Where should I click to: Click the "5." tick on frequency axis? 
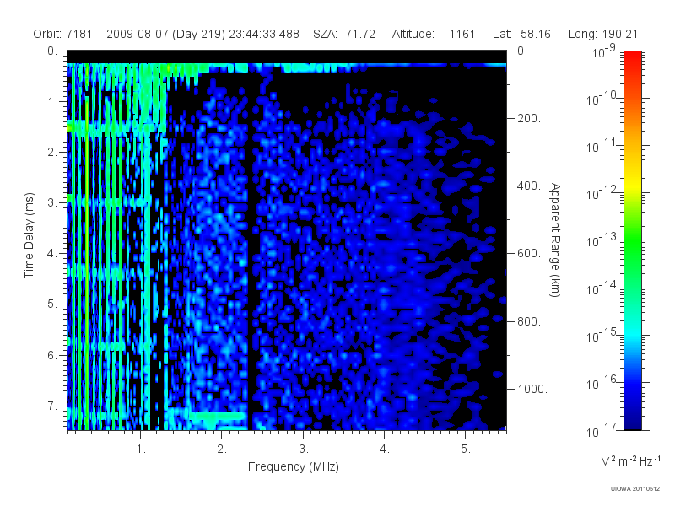[x=466, y=449]
